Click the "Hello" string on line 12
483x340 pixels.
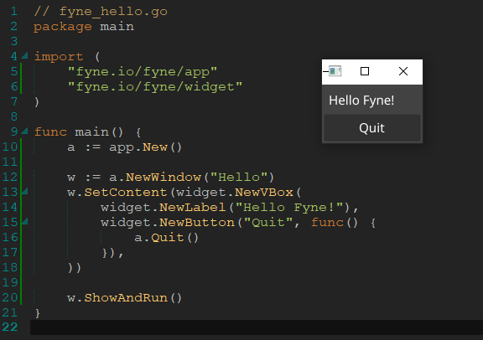click(239, 178)
